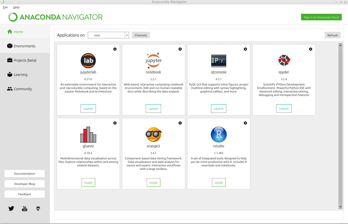Install glueviz

click(x=88, y=182)
